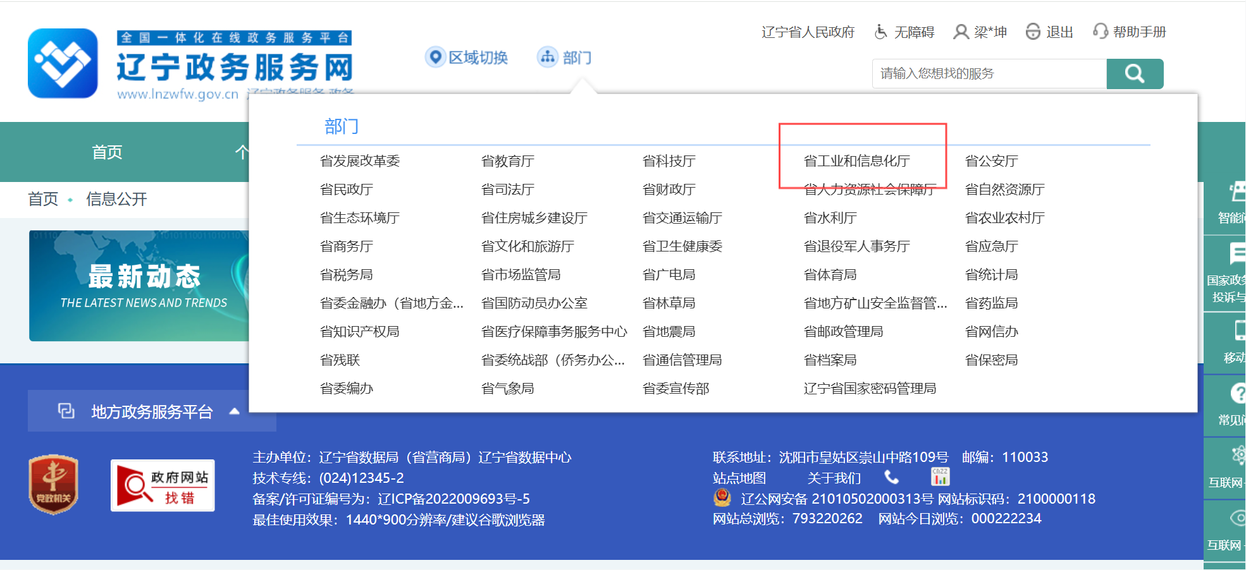The width and height of the screenshot is (1246, 570).
Task: Click the 梁*坤 user profile icon
Action: click(961, 32)
